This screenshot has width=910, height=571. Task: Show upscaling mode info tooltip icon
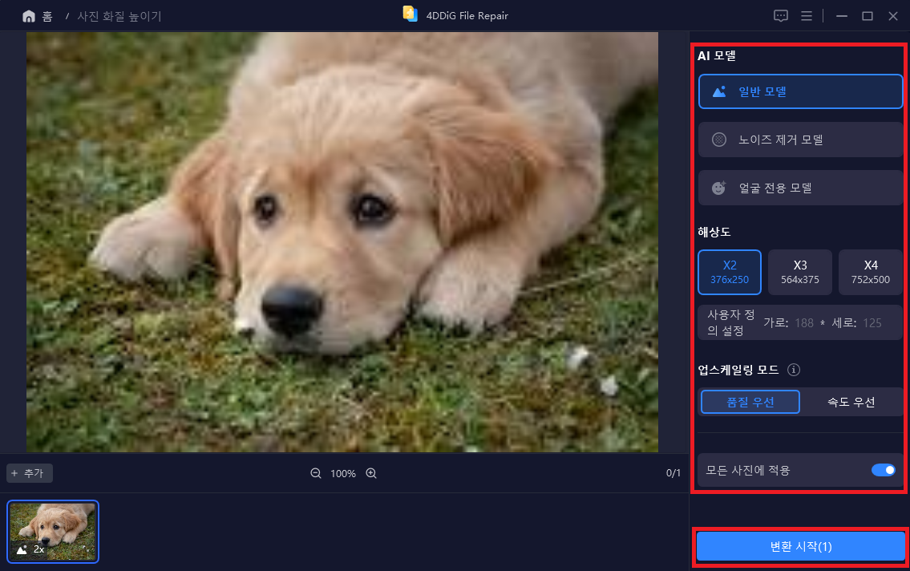click(x=794, y=370)
